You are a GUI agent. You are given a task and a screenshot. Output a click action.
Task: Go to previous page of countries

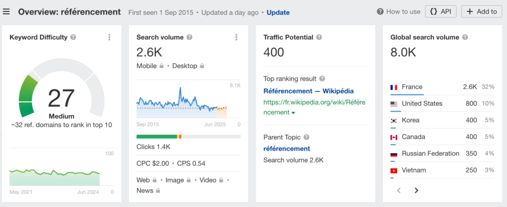[x=399, y=190]
